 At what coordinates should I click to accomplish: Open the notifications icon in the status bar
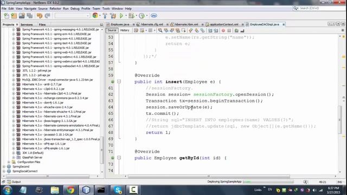[305, 182]
